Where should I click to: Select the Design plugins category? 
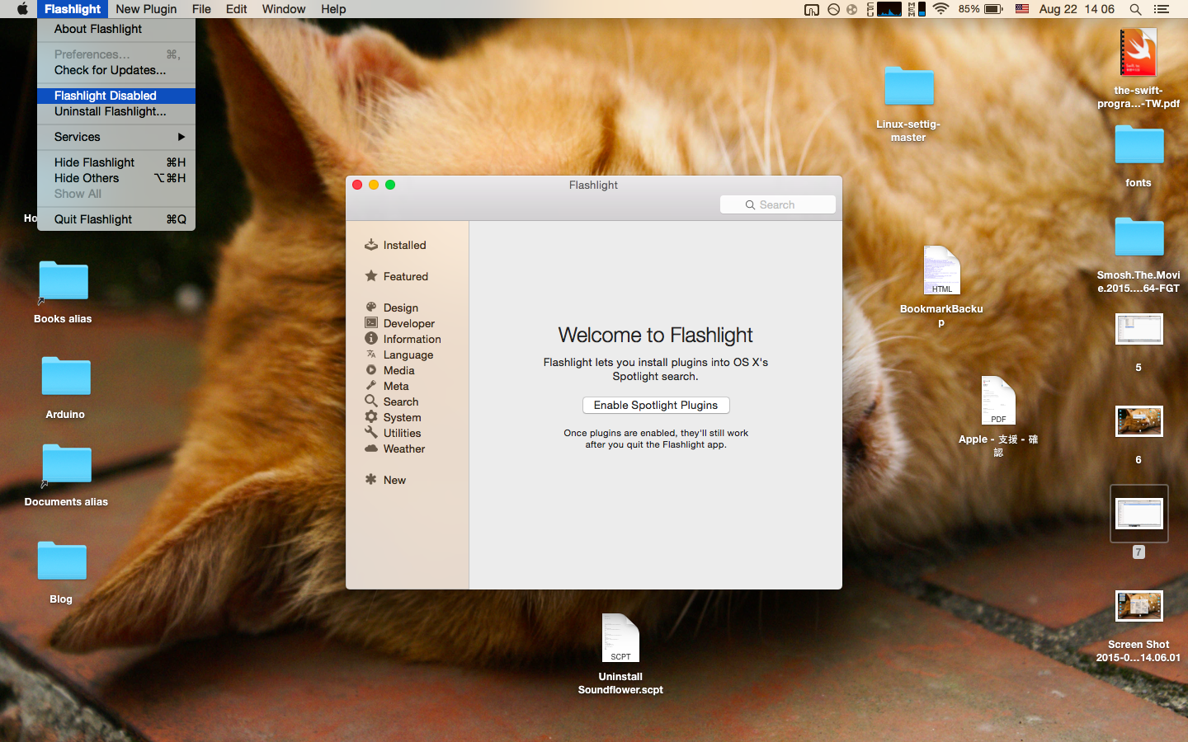pos(402,308)
